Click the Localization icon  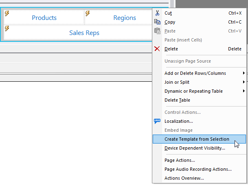pos(157,121)
